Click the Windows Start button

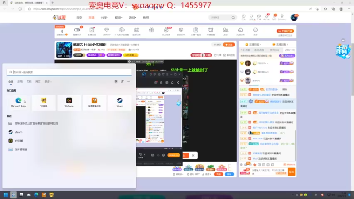coord(6,195)
